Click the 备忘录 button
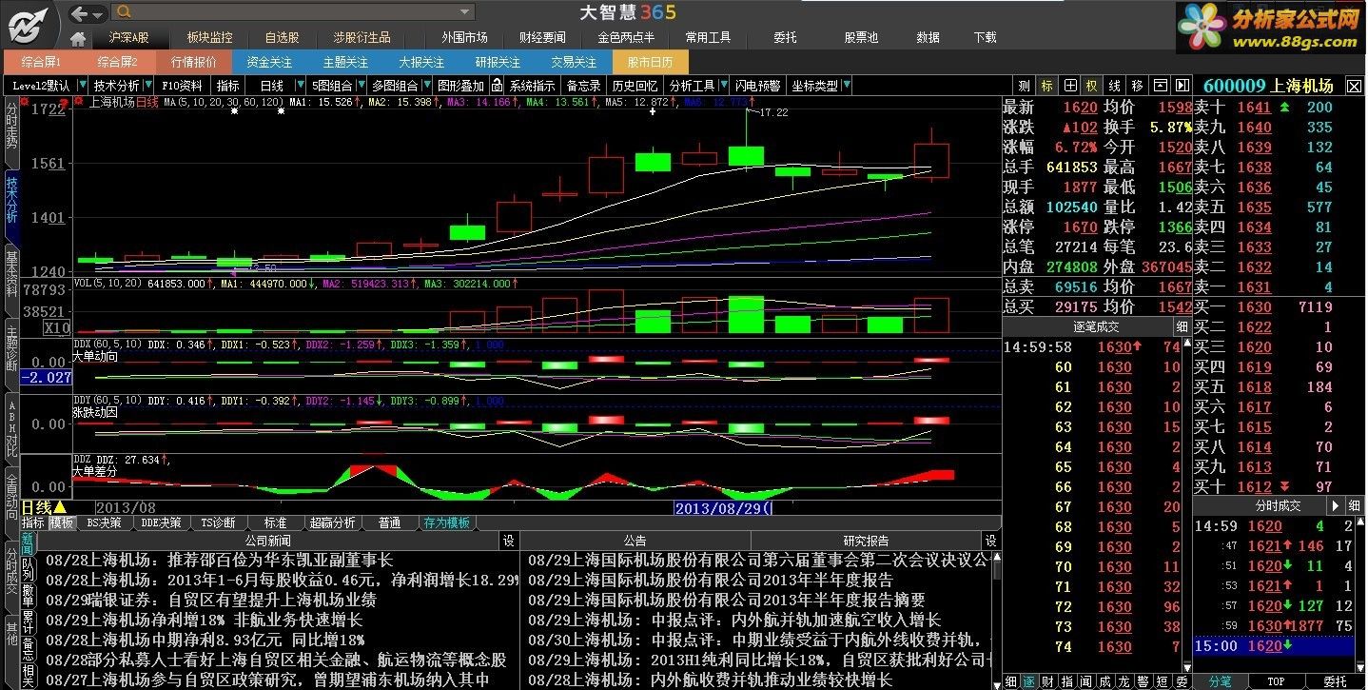The width and height of the screenshot is (1368, 690). (x=583, y=86)
